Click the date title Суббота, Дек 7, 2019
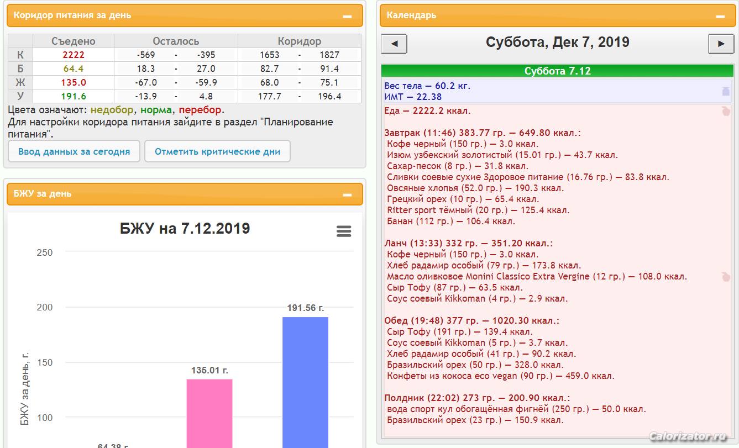This screenshot has width=739, height=448. click(557, 43)
